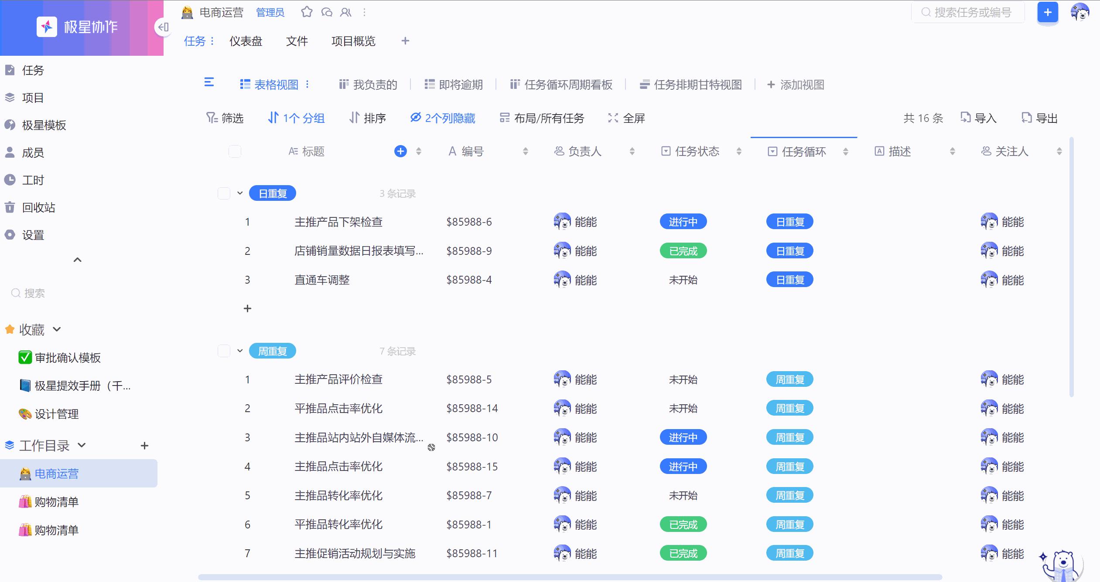
Task: Toggle the select-all checkbox in table header
Action: [x=235, y=151]
